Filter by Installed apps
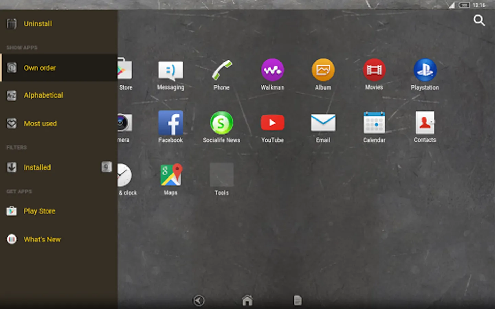495x309 pixels. [x=59, y=167]
